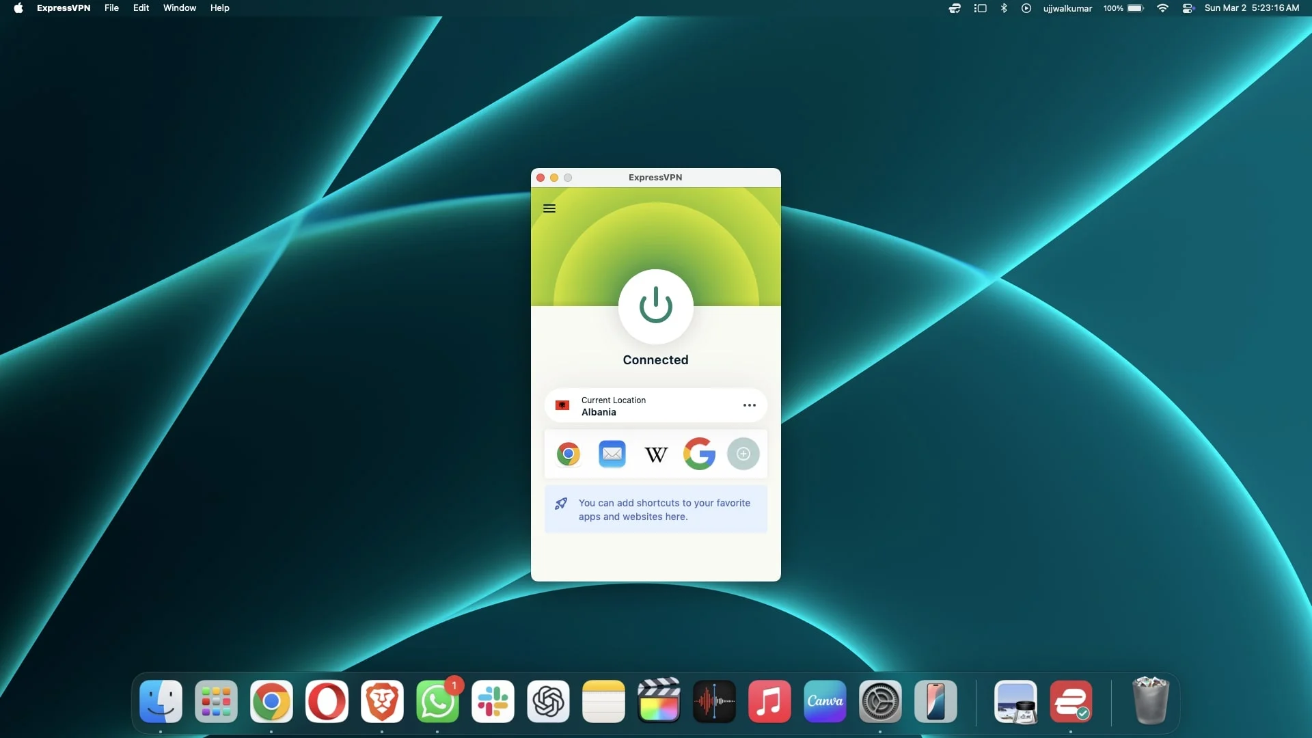Open Brave browser from the Dock

(382, 702)
